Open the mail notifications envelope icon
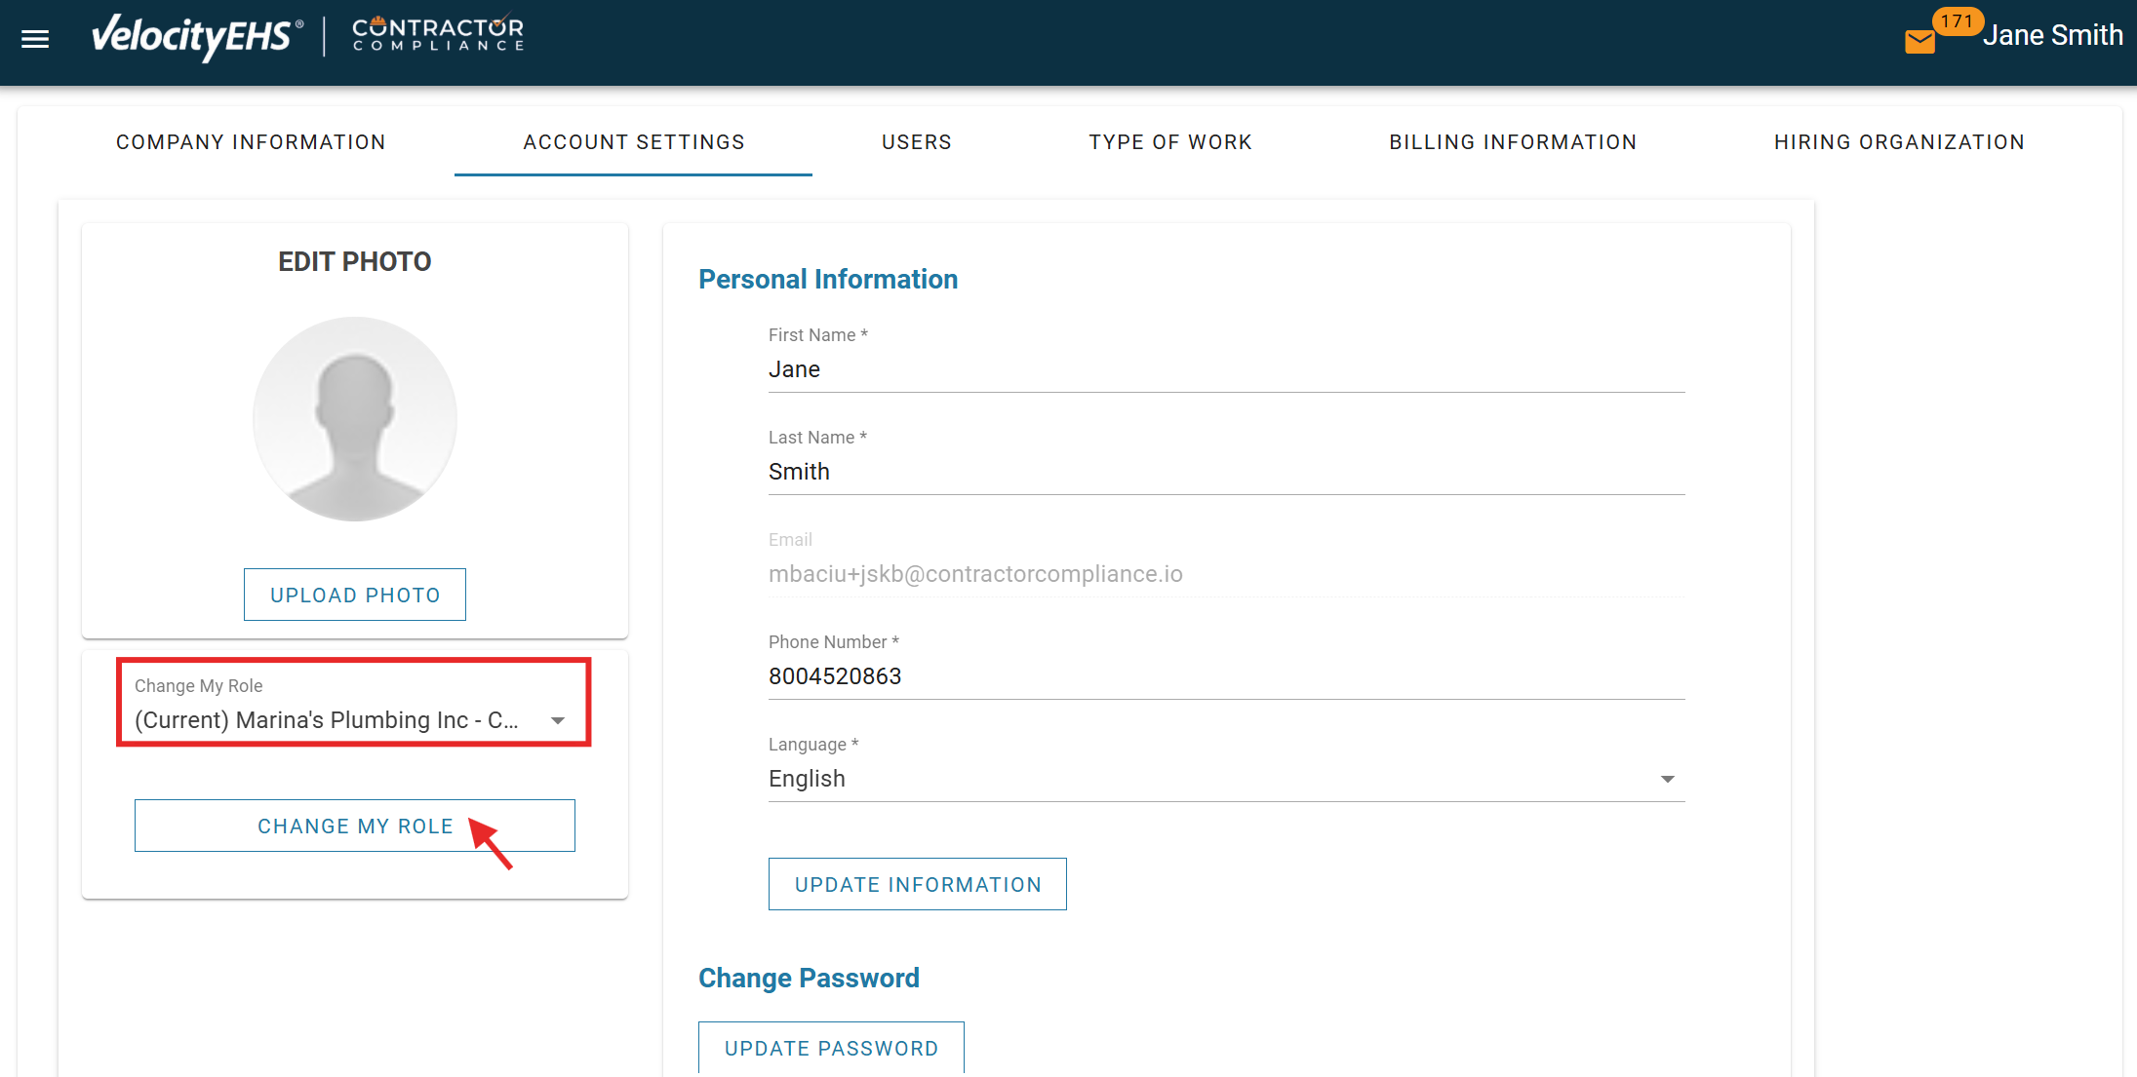The image size is (2137, 1077). tap(1919, 41)
